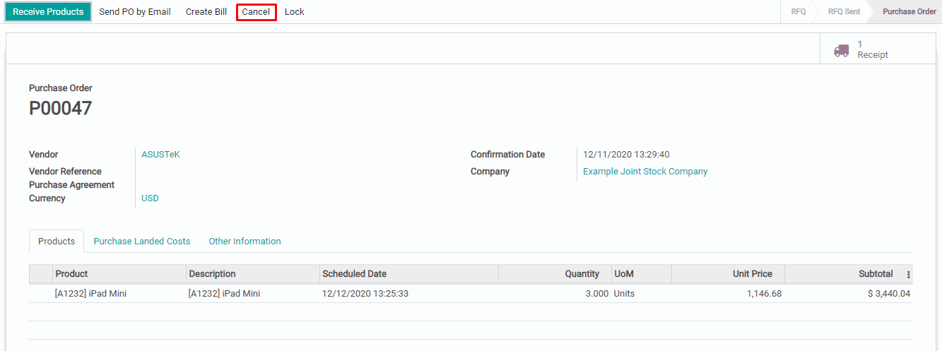Cancel the purchase order
The height and width of the screenshot is (351, 942).
pos(256,12)
